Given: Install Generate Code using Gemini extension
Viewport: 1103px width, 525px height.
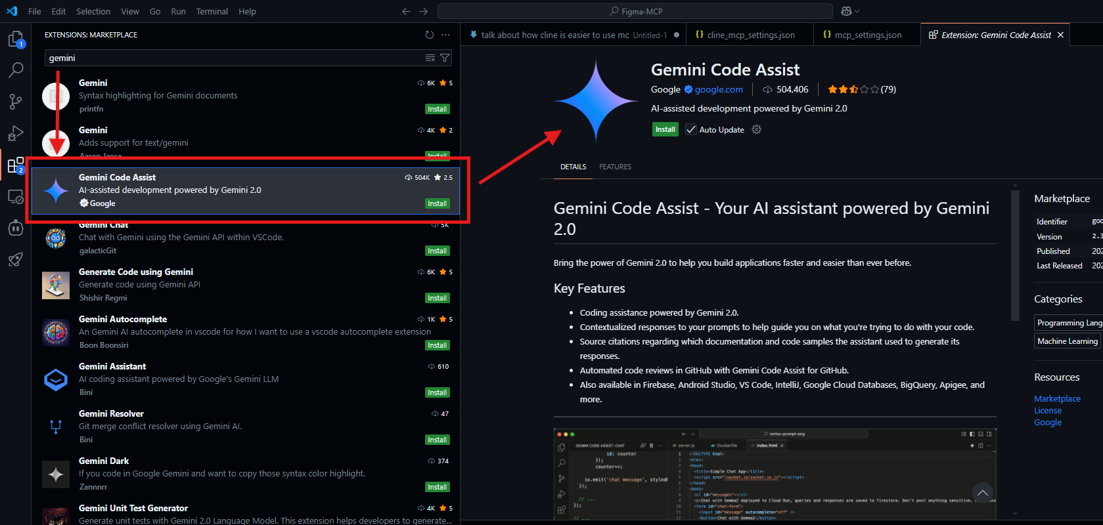Looking at the screenshot, I should click(x=437, y=298).
